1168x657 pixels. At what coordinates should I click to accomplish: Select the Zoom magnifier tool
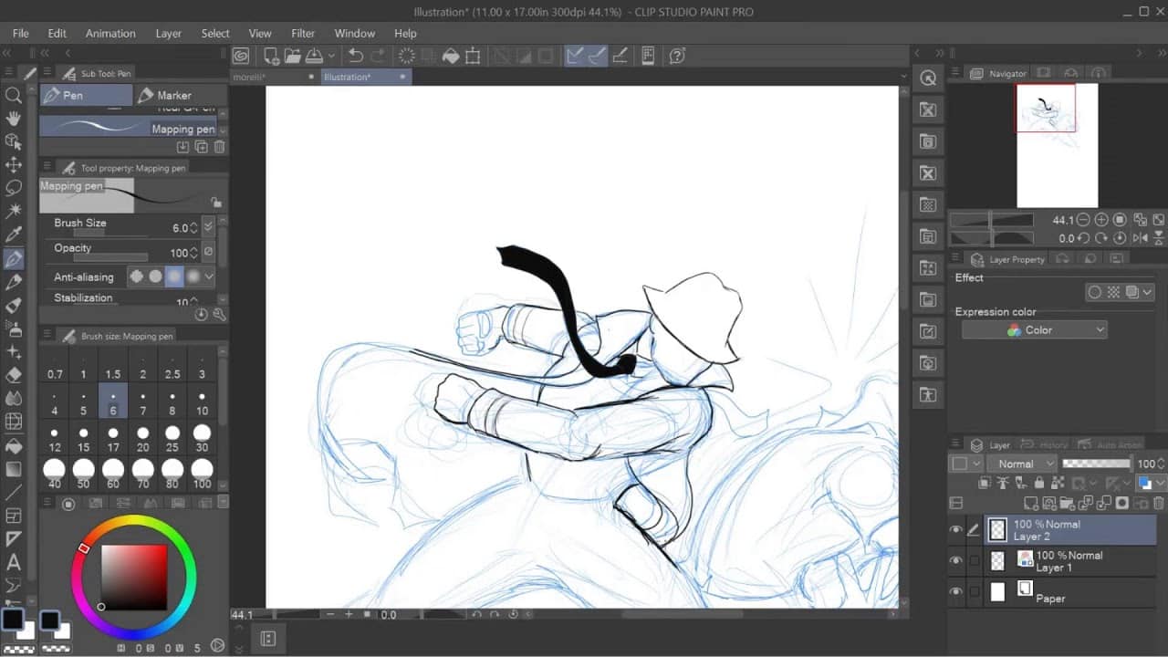pyautogui.click(x=14, y=95)
